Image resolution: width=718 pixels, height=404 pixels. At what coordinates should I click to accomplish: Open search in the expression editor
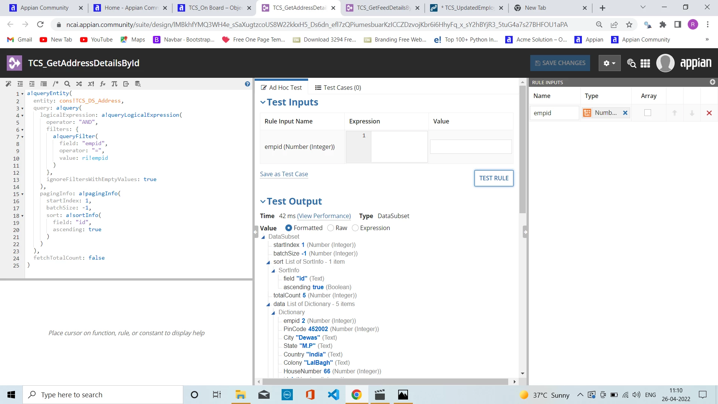pyautogui.click(x=67, y=84)
